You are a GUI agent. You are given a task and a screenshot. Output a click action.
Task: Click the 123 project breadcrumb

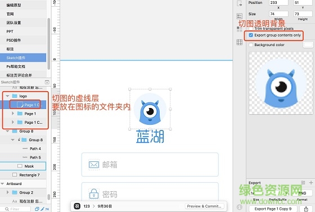click(87, 206)
